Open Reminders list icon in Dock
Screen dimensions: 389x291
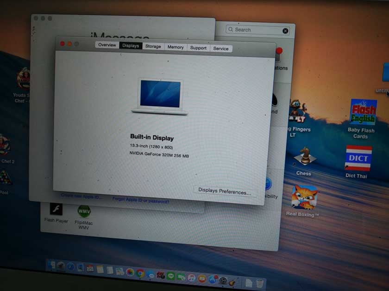coord(110,270)
